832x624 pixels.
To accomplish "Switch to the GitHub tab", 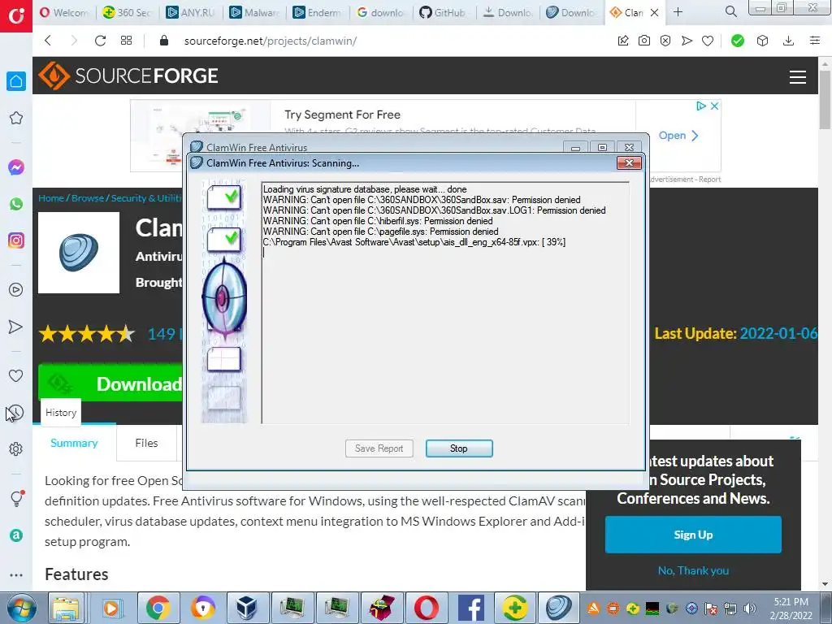I will coord(442,12).
